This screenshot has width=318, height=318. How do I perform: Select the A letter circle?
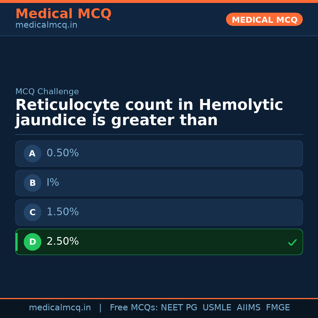click(x=32, y=153)
